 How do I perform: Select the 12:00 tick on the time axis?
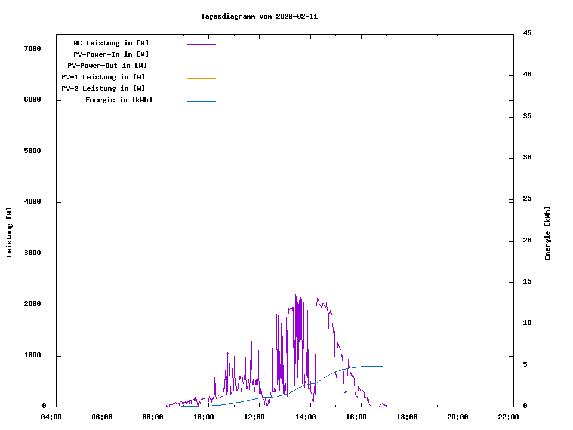[255, 417]
